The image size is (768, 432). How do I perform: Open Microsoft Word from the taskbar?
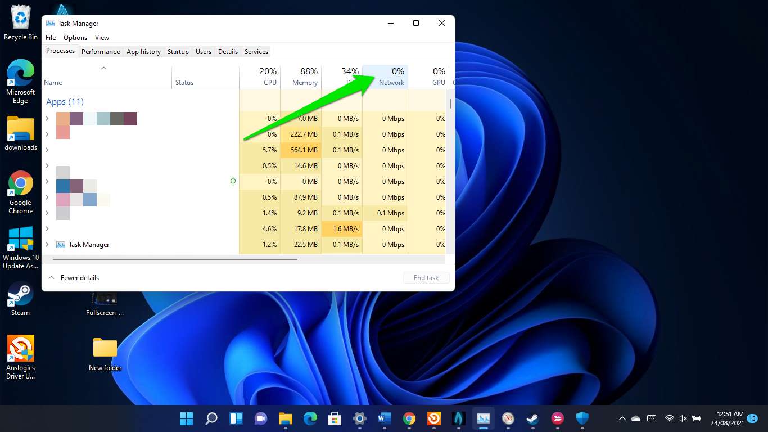pos(384,419)
